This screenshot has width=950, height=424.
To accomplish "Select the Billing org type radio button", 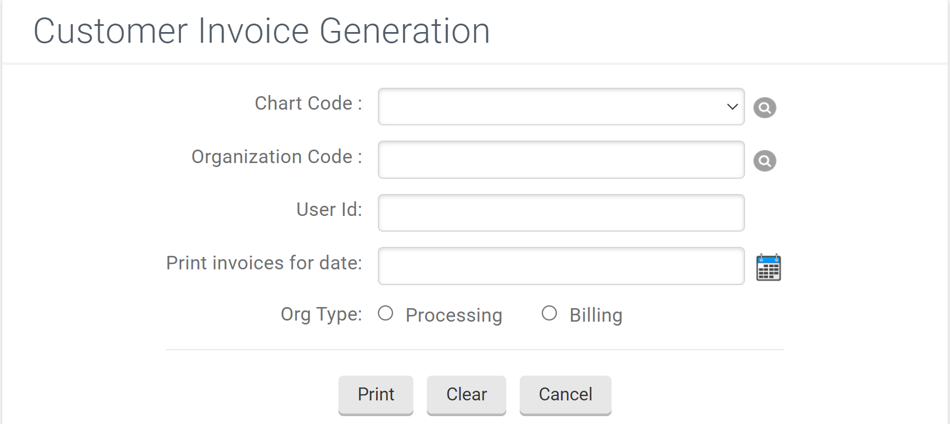I will 550,313.
